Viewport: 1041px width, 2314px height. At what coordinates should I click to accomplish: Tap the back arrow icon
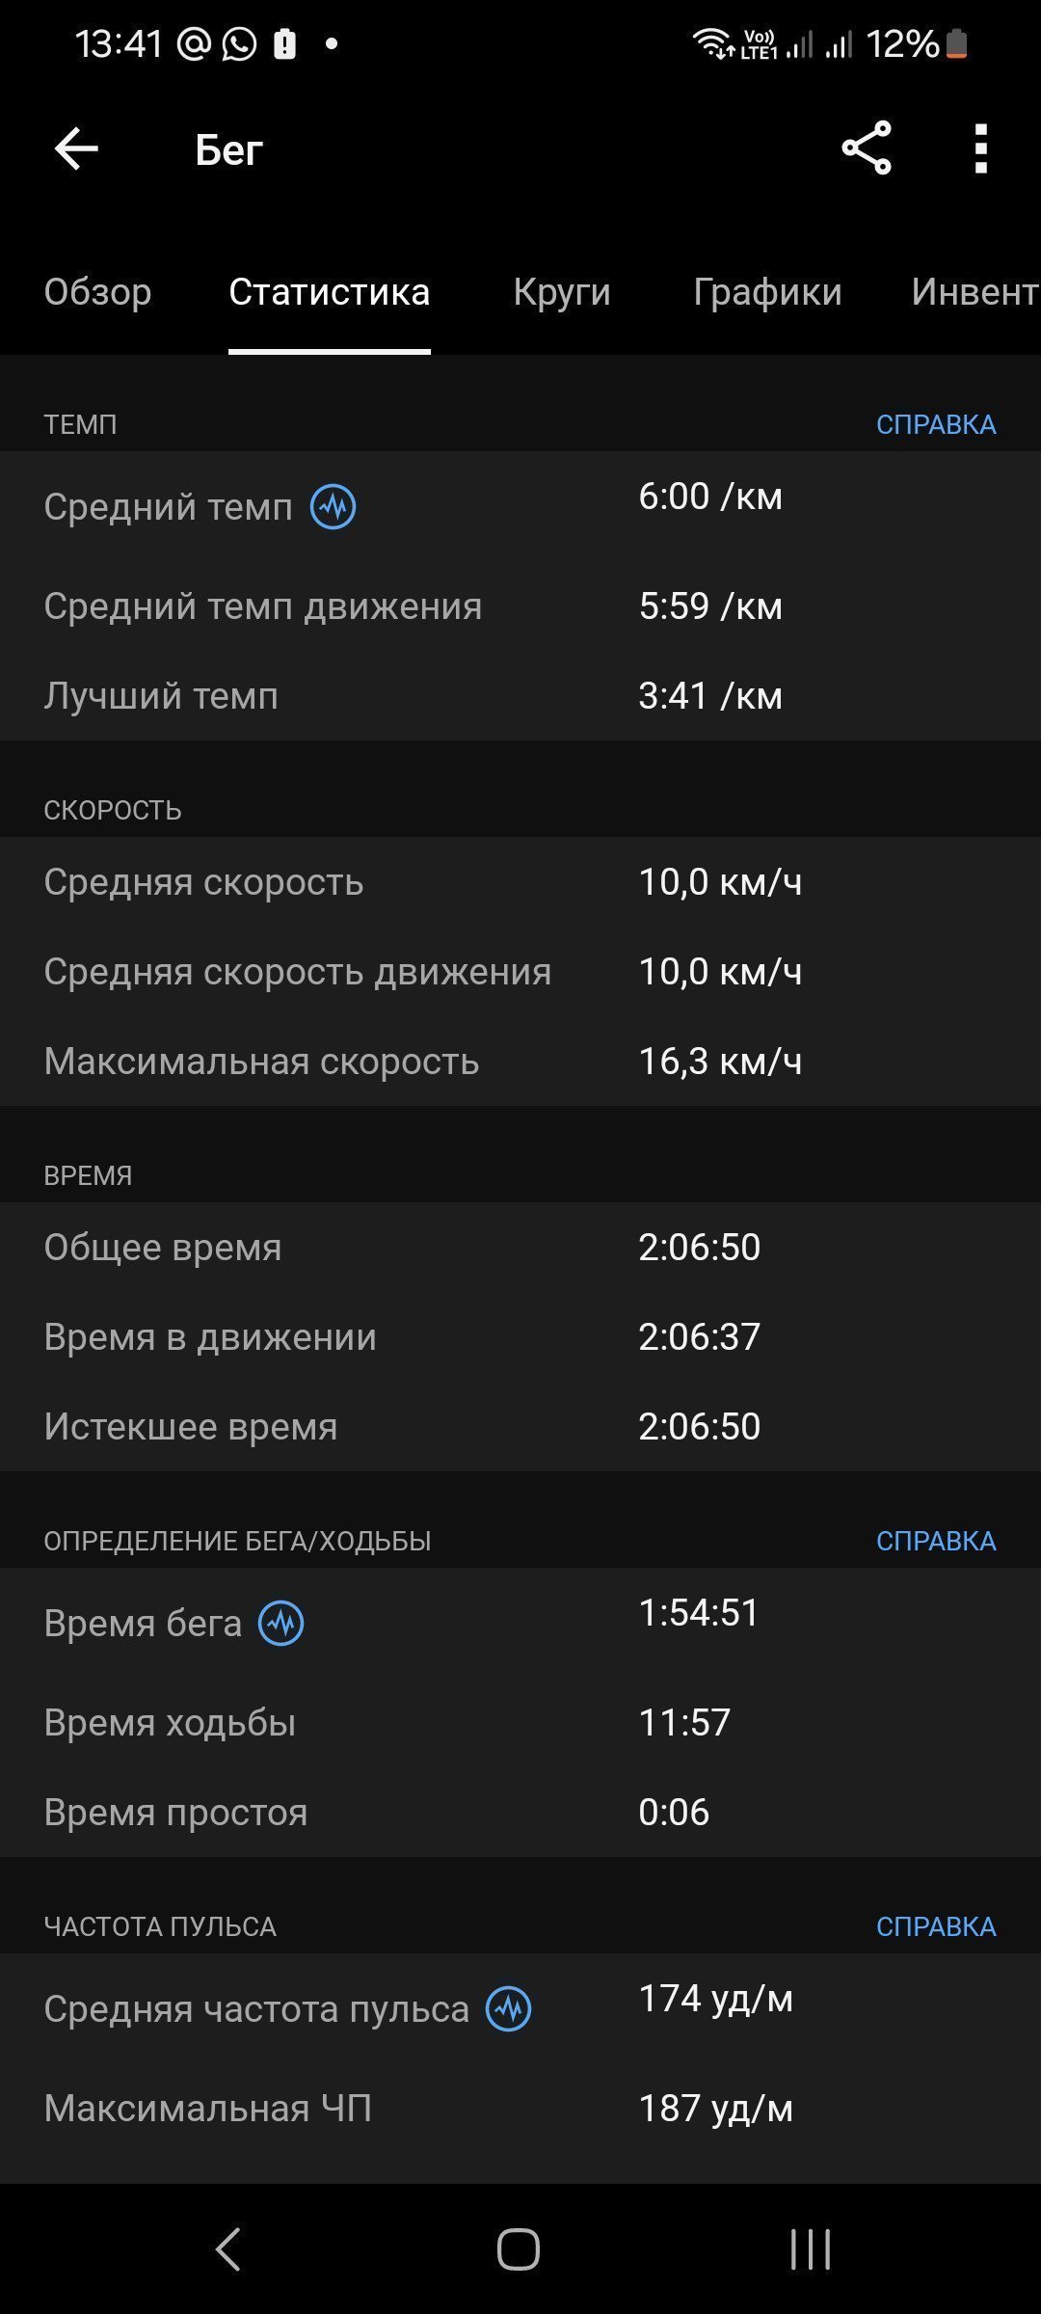[76, 149]
